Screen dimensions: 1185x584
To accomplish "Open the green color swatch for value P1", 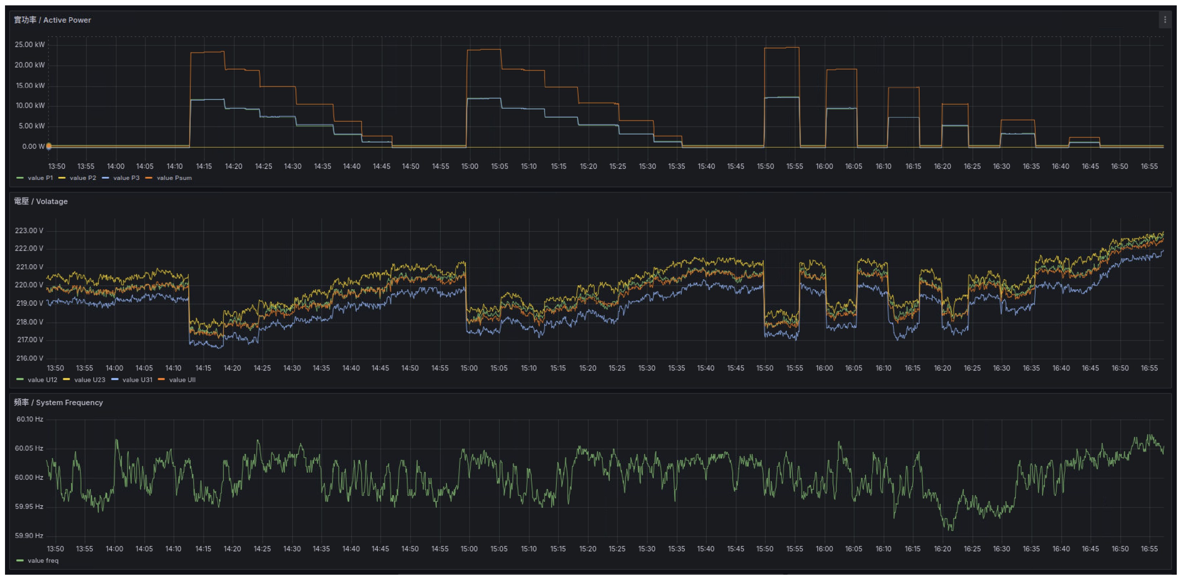I will [x=20, y=178].
